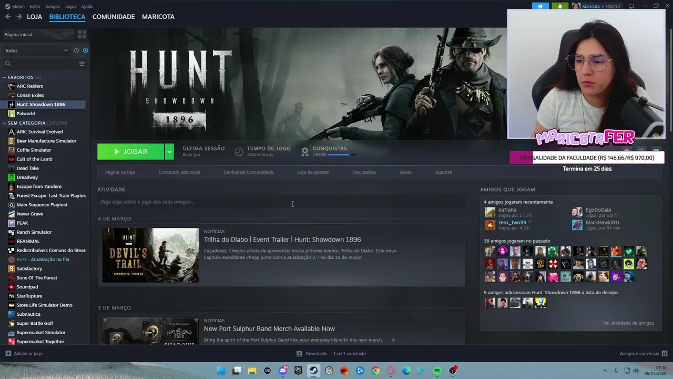673x379 pixels.
Task: Click the TEMPO DE JOGO clock icon
Action: [239, 152]
